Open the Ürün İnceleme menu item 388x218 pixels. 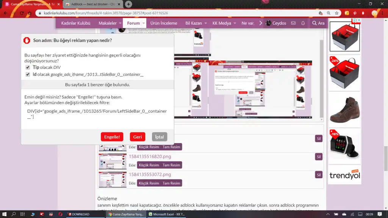click(164, 23)
